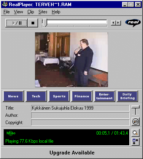Screen dimensions: 143x159
Task: Seek backward with the left arrow button
Action: point(113,23)
